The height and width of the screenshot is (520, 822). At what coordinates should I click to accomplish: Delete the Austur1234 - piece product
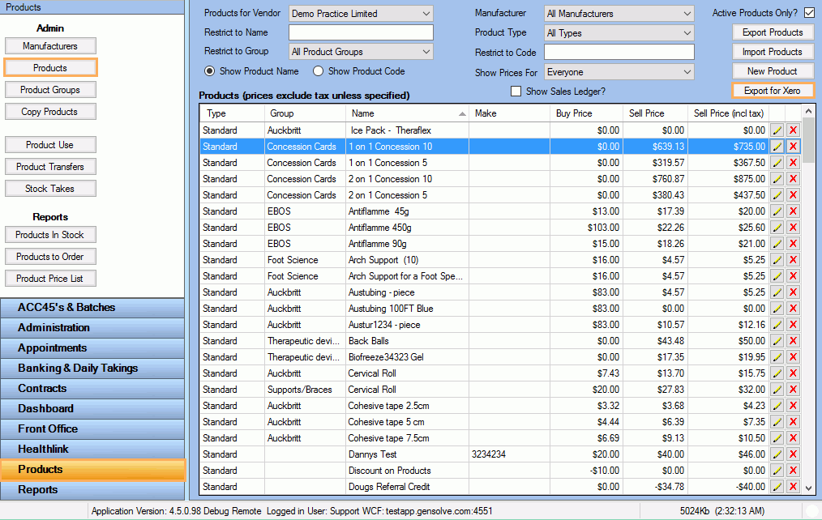(793, 325)
